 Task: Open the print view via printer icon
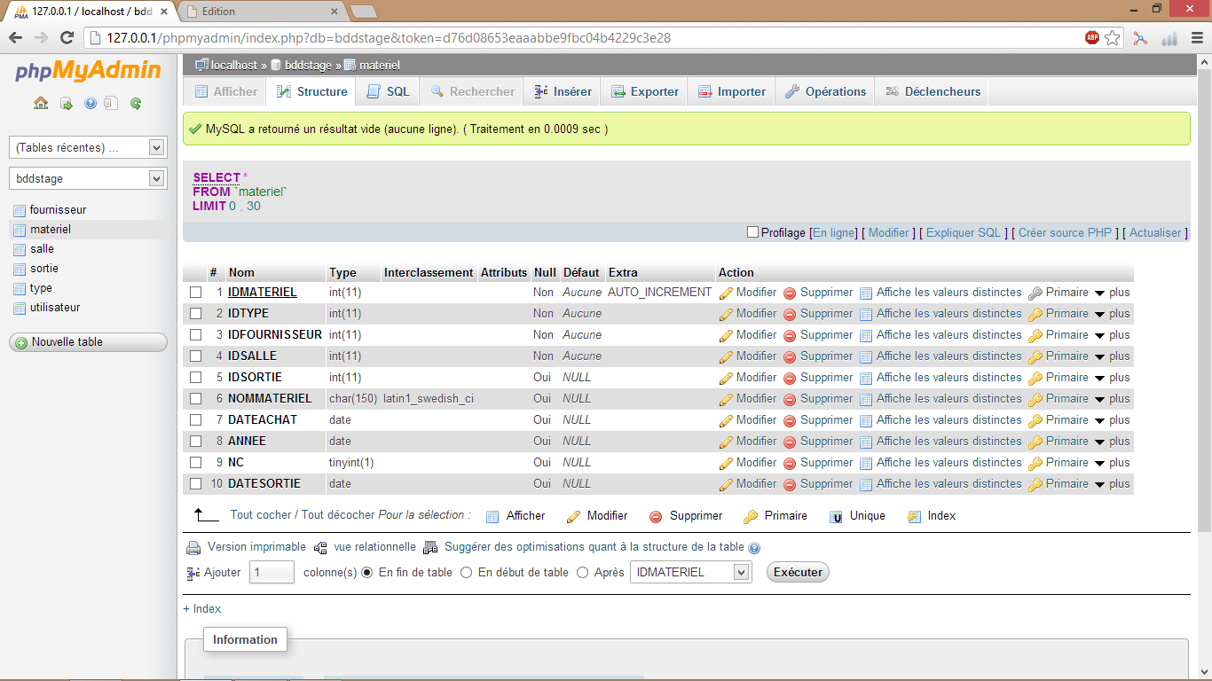(x=193, y=546)
